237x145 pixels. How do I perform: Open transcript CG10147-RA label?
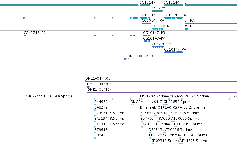(153, 21)
